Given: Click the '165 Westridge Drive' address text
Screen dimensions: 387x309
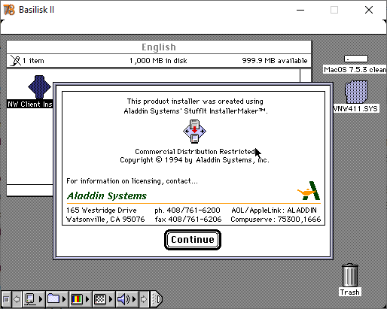Looking at the screenshot, I should click(102, 210).
